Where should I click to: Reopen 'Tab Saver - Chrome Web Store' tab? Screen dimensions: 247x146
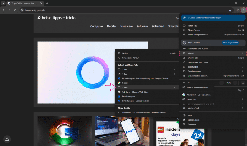pyautogui.click(x=136, y=92)
